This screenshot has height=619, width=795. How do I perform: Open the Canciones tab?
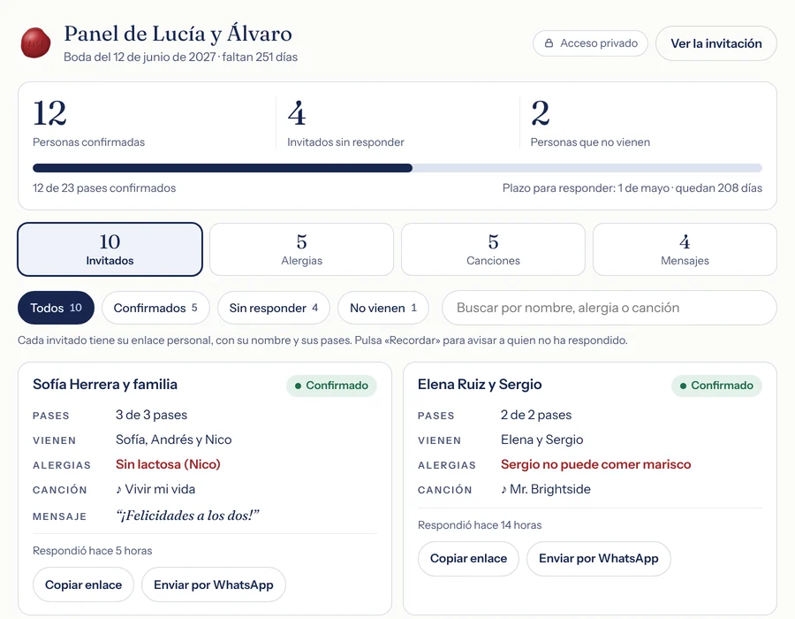(x=493, y=249)
